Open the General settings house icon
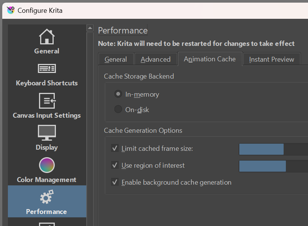The image size is (308, 226). coord(47,36)
